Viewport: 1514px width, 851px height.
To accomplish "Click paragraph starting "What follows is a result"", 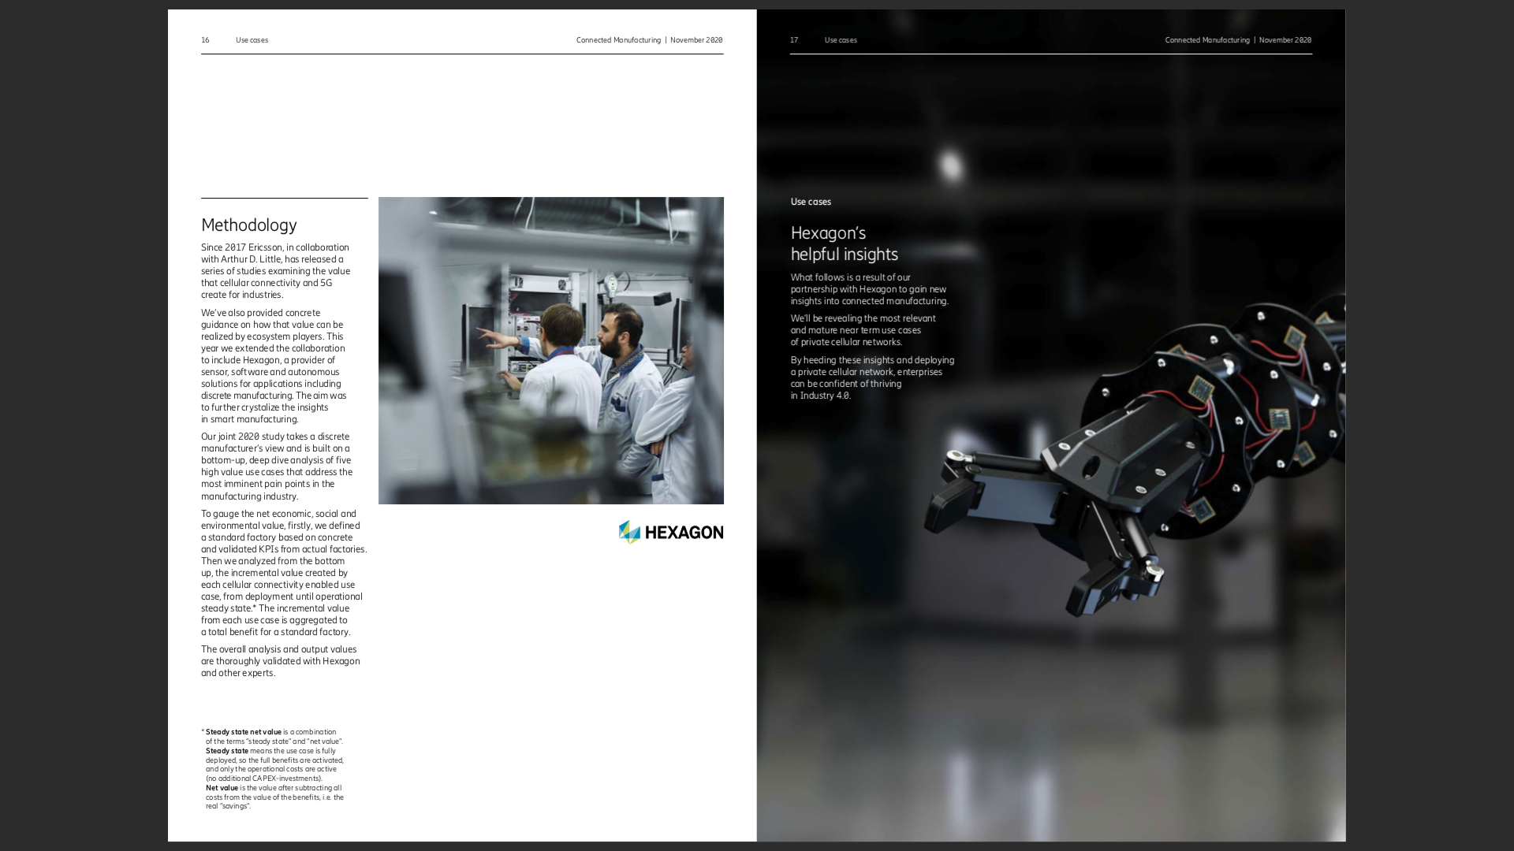I will (870, 289).
